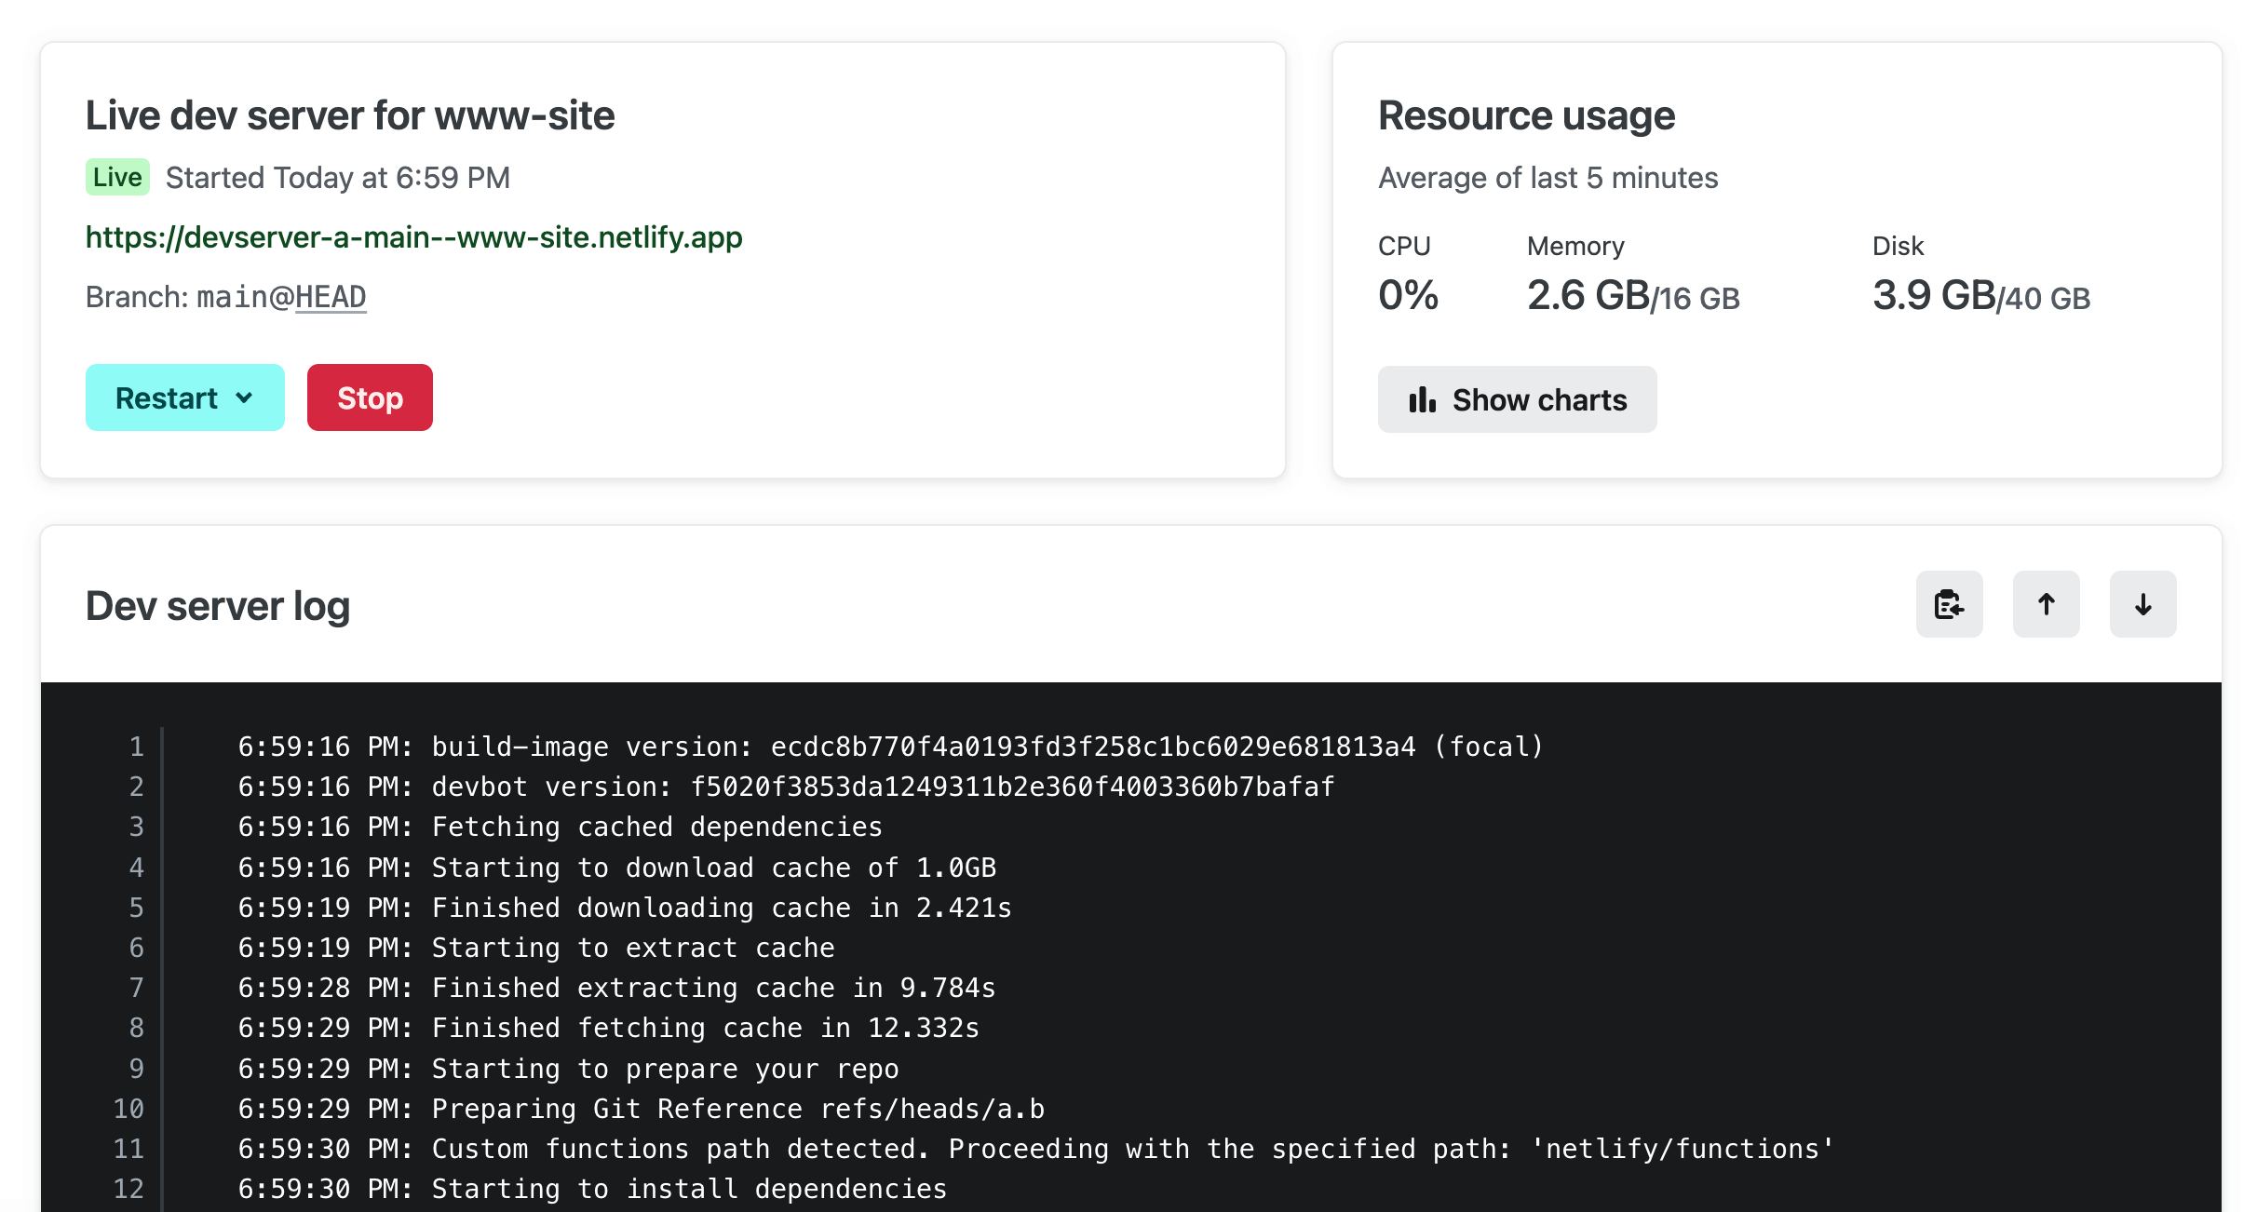Screen dimensions: 2257x1212
Task: Click log line 2 devbot version
Action: coord(786,787)
